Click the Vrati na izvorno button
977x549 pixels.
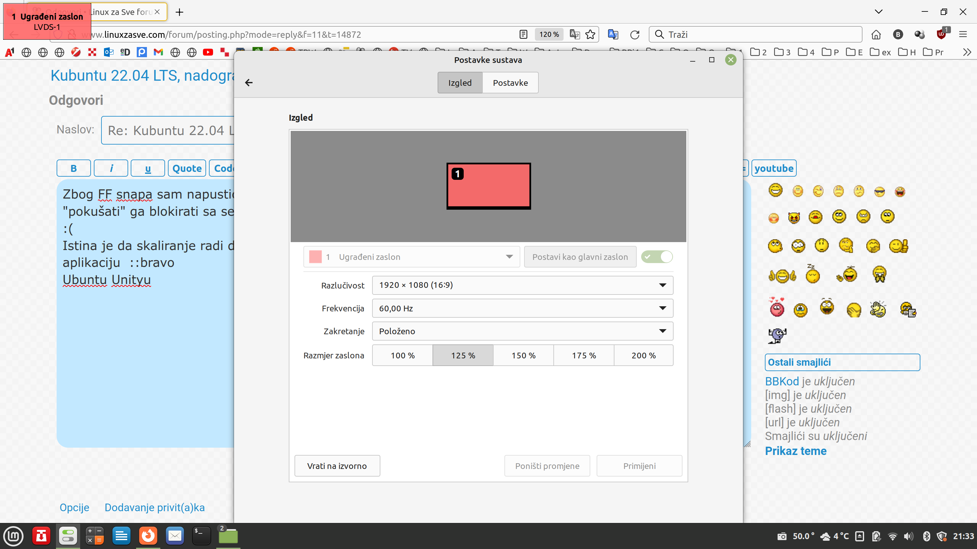pyautogui.click(x=337, y=466)
